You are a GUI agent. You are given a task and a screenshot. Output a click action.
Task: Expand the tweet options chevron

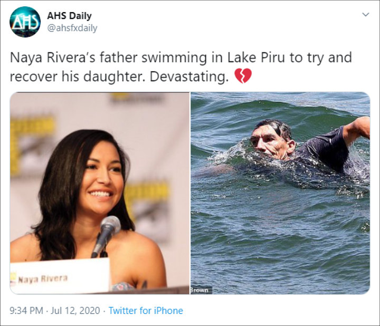tap(365, 15)
